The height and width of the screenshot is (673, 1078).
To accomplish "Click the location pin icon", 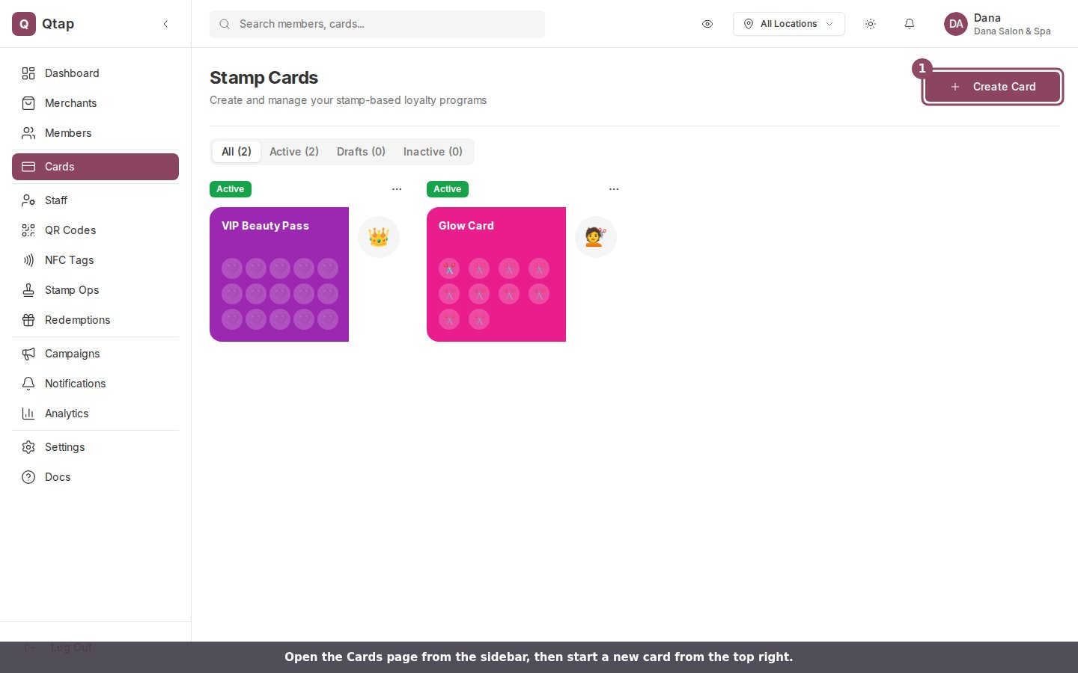I will click(x=749, y=24).
